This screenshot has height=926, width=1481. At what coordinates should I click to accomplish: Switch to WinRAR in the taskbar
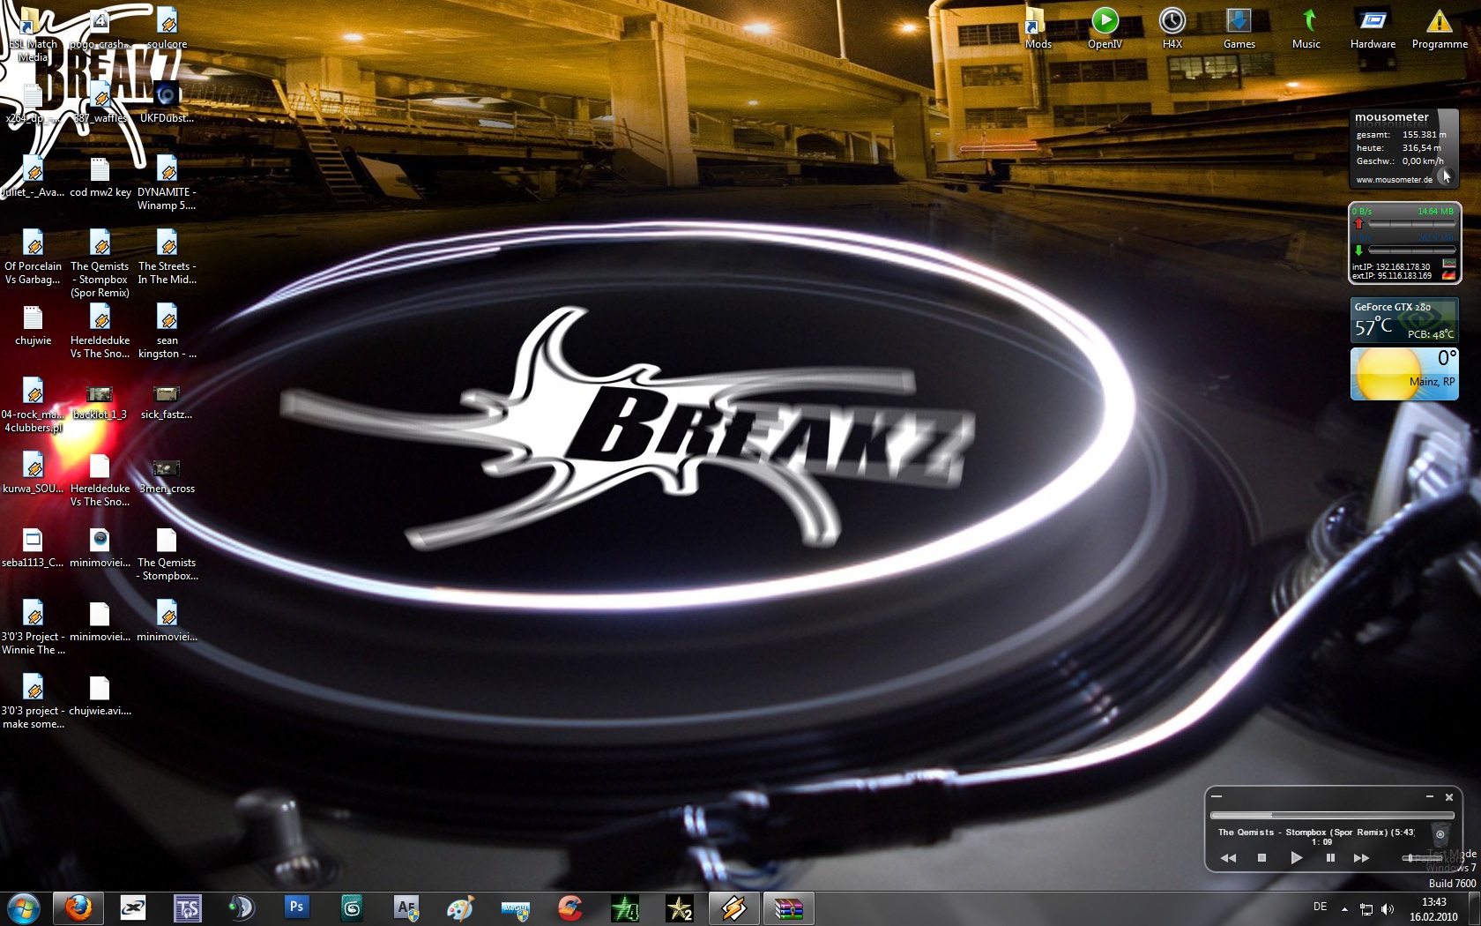789,907
